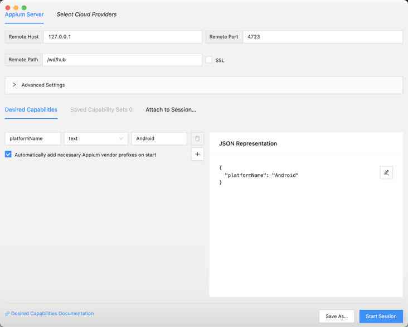Enable the SSL checkbox
Viewport: 408px width, 327px height.
click(208, 60)
